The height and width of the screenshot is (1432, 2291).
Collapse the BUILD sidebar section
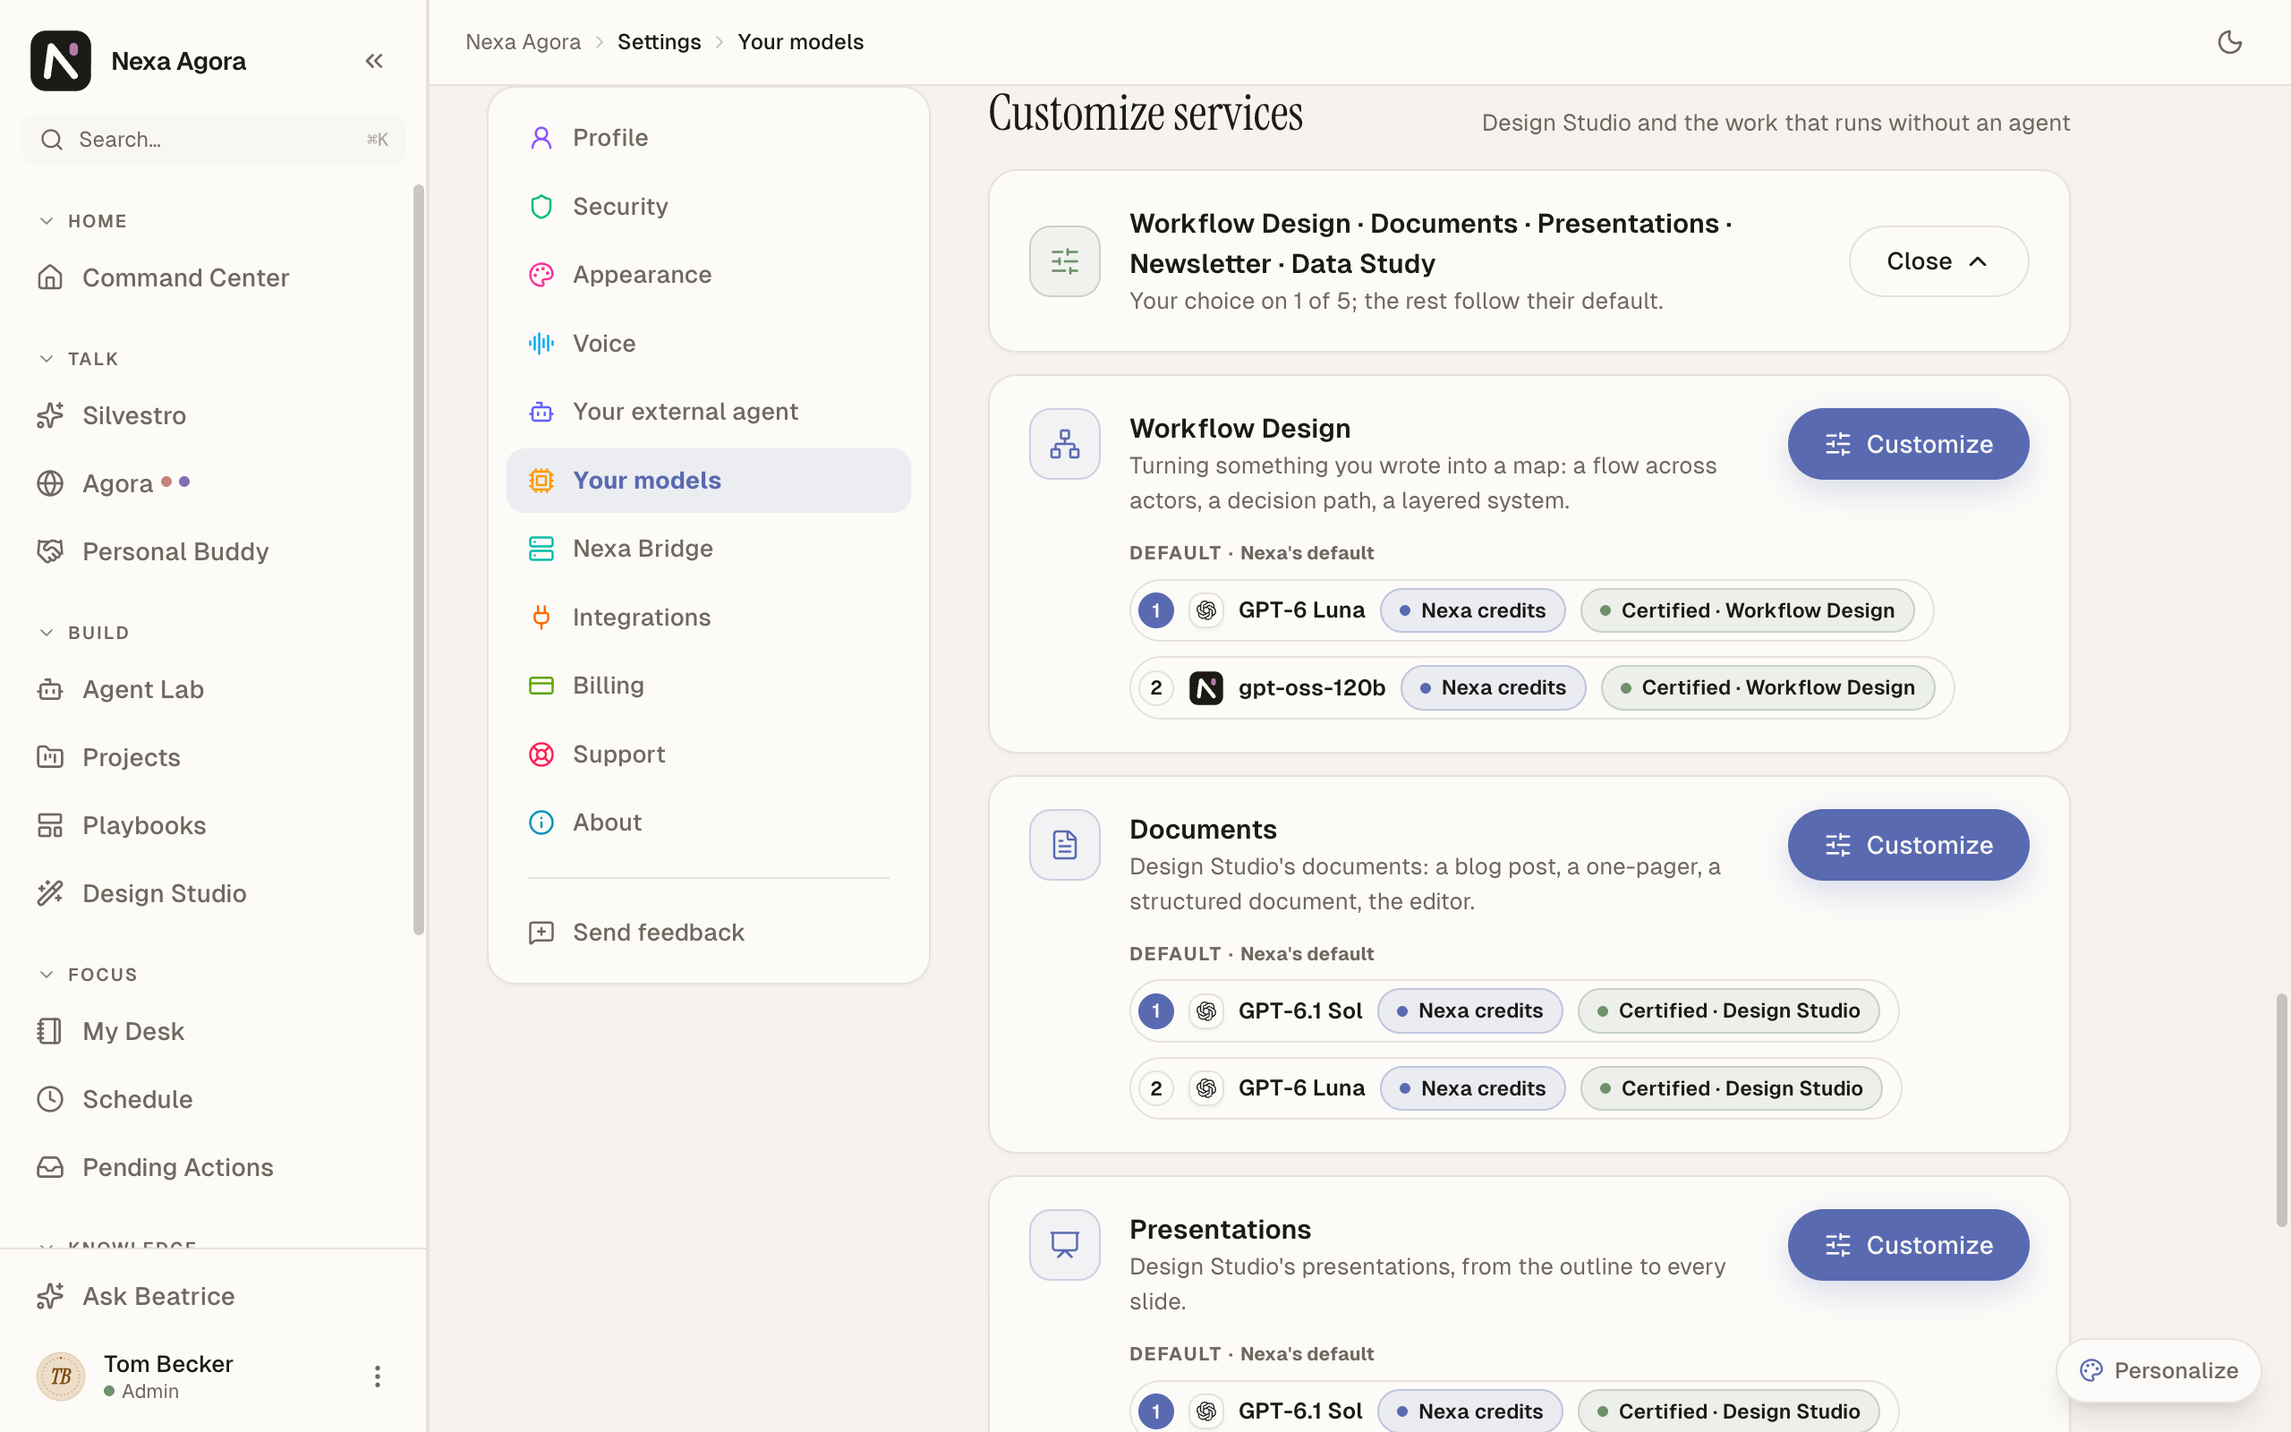[84, 632]
